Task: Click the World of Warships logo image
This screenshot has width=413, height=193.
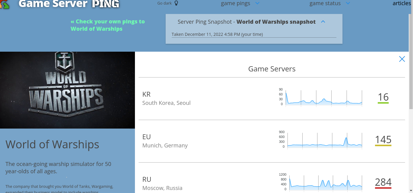Action: tap(67, 90)
